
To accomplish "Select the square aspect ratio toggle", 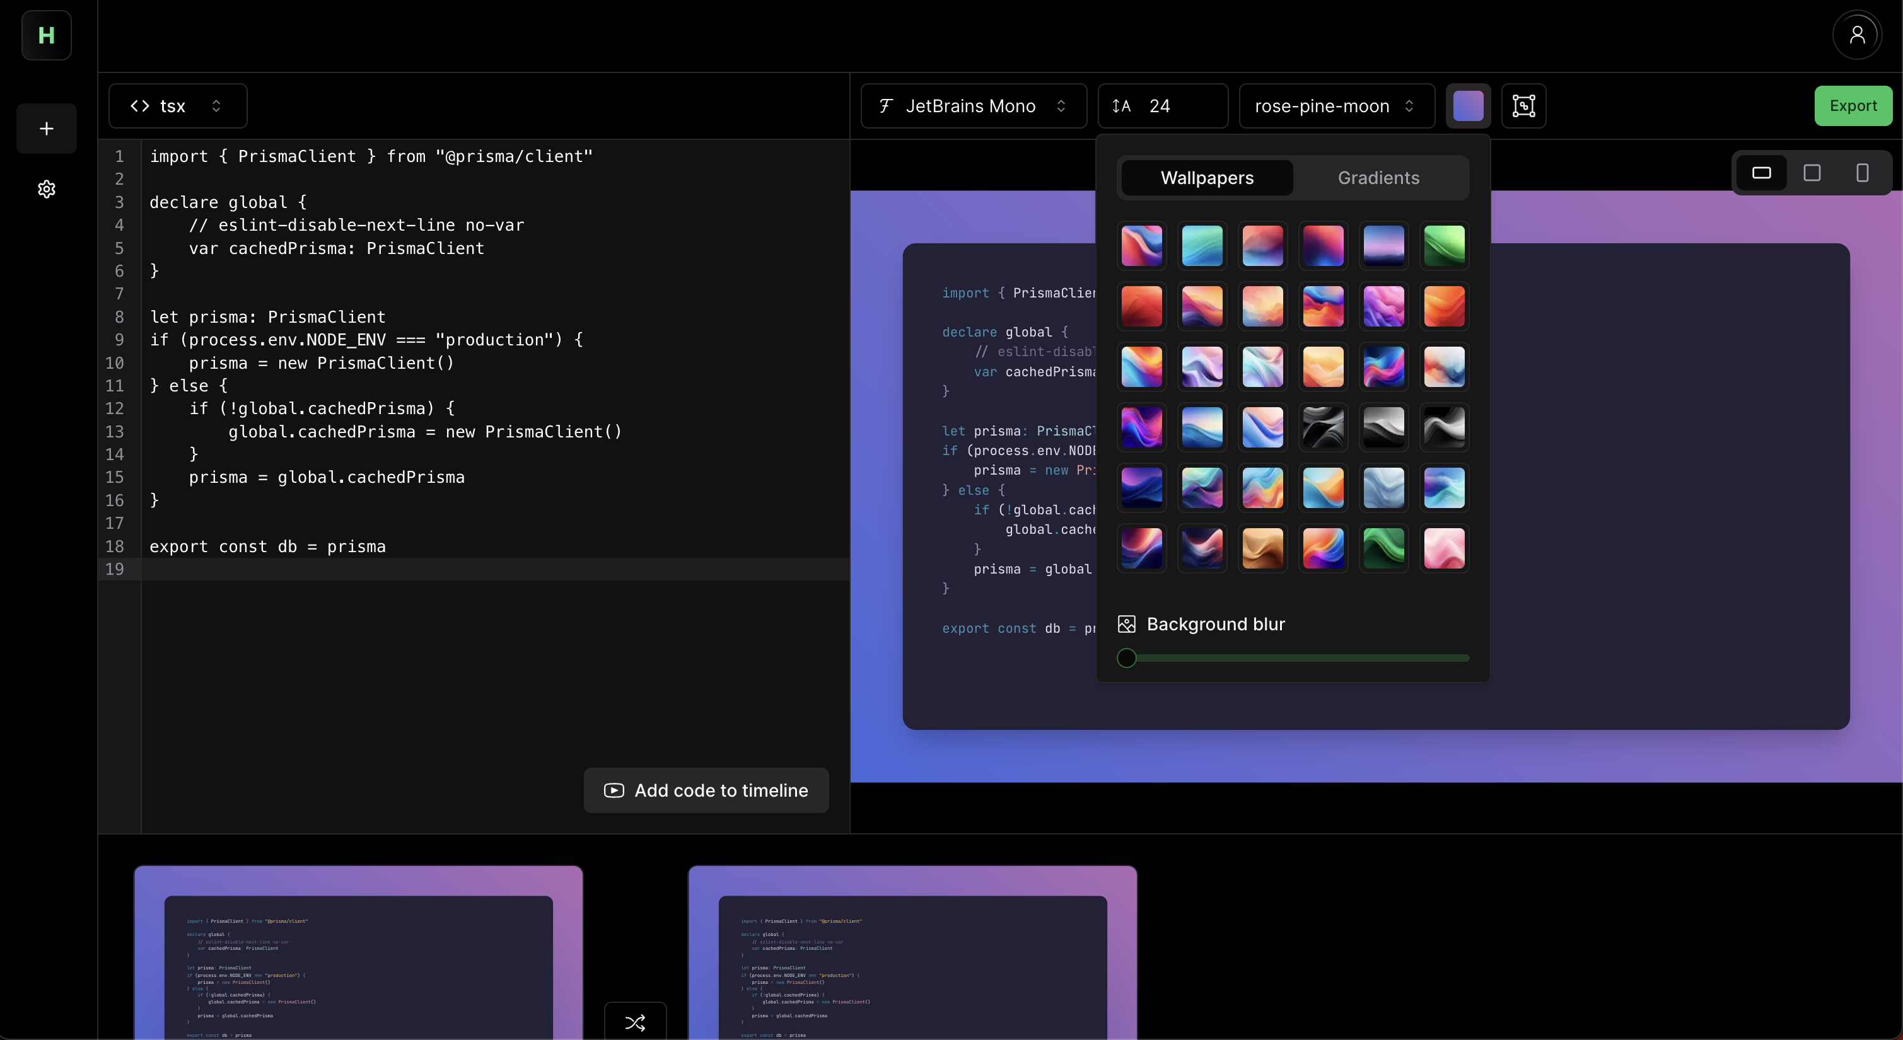I will tap(1812, 173).
